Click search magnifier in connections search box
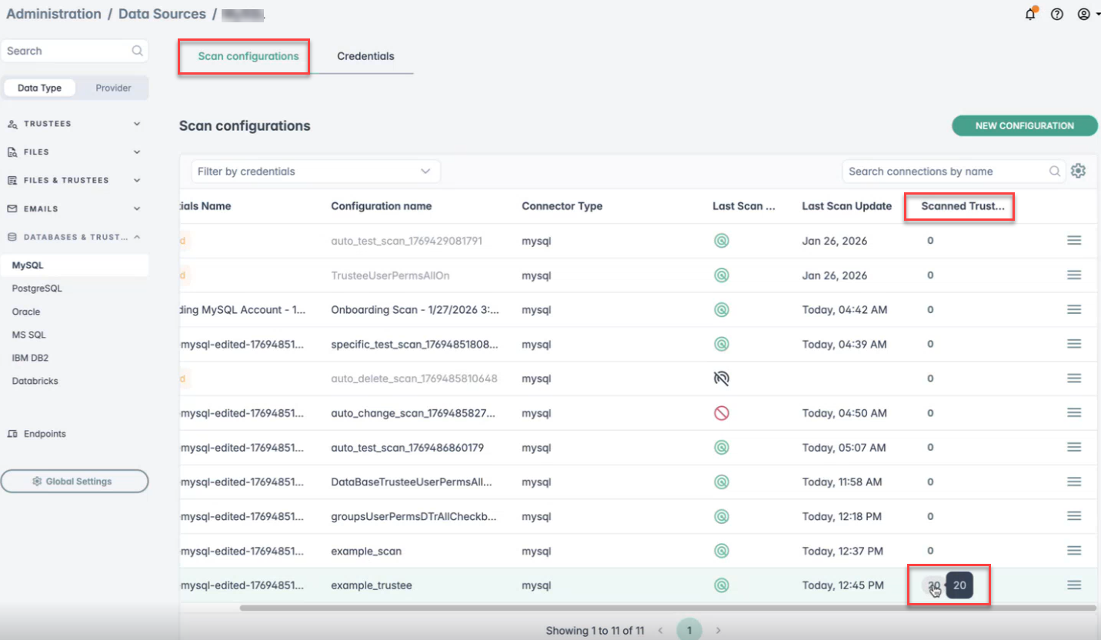 [x=1055, y=172]
